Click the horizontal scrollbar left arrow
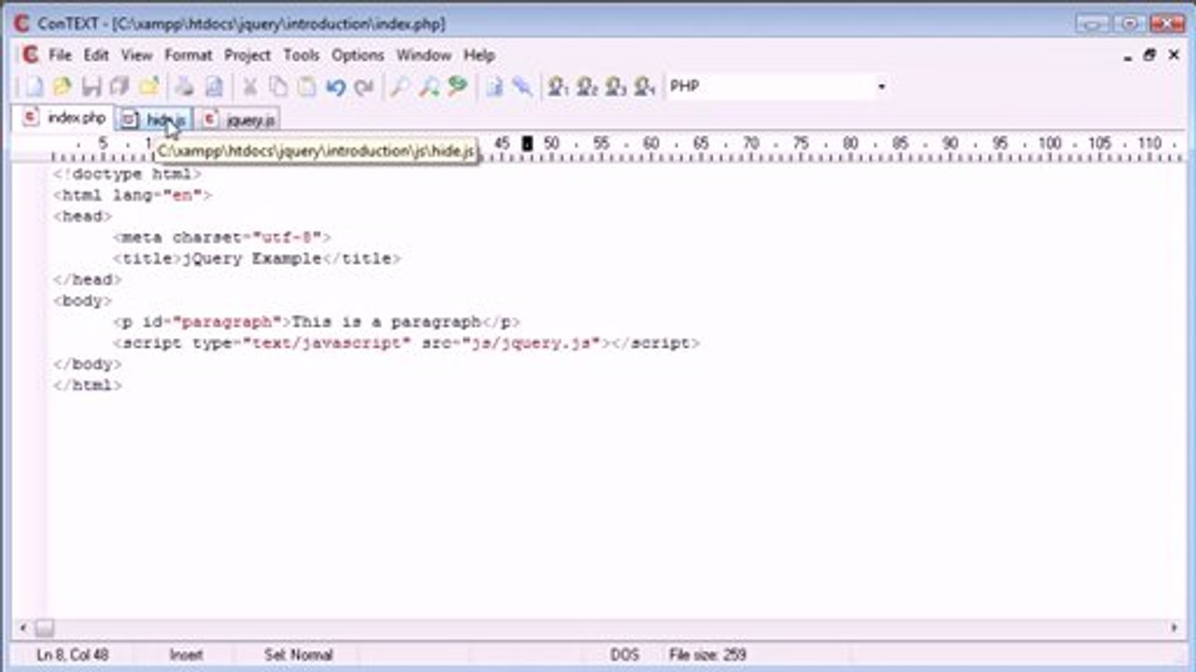This screenshot has height=672, width=1196. [x=24, y=628]
